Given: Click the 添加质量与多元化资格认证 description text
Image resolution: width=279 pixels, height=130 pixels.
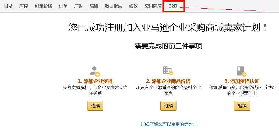Looking at the screenshot, I should pyautogui.click(x=242, y=90).
